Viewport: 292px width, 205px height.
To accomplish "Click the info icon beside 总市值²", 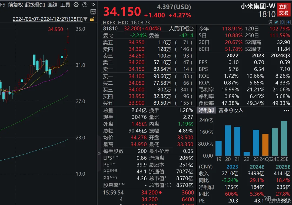I will coord(169,185).
